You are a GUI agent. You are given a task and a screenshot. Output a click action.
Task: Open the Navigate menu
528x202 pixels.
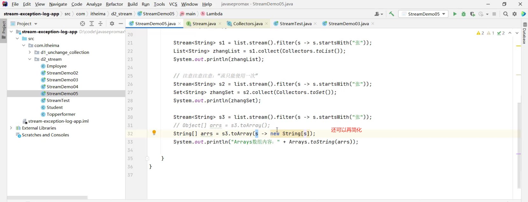click(58, 4)
